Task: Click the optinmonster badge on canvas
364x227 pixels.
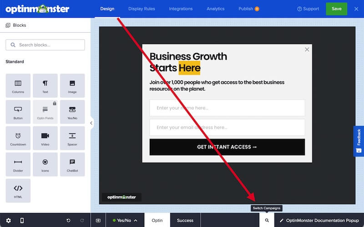Action: click(121, 197)
